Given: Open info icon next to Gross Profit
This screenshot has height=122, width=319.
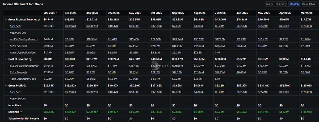Looking at the screenshot, I should (24, 86).
